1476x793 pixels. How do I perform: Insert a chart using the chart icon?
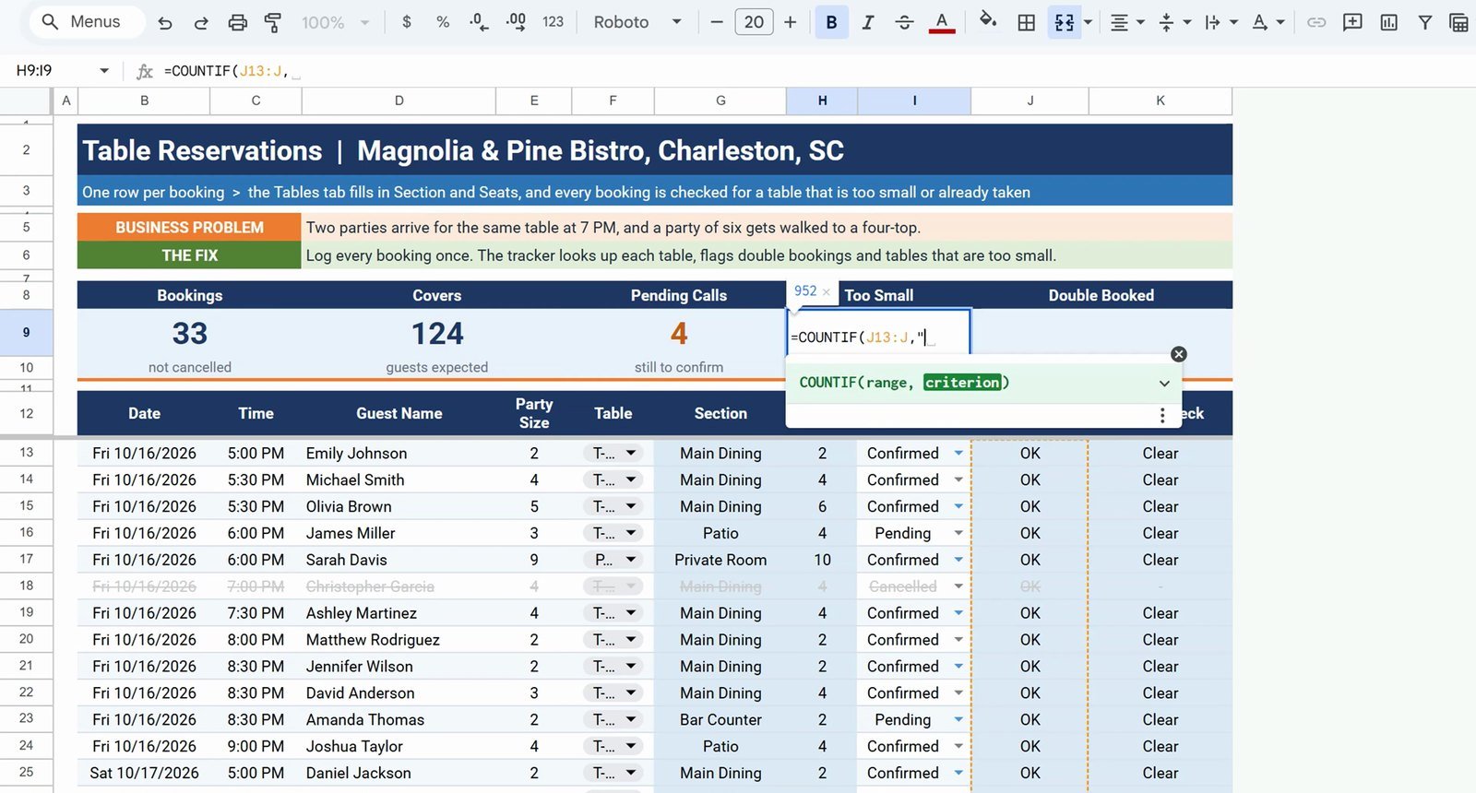pos(1388,22)
